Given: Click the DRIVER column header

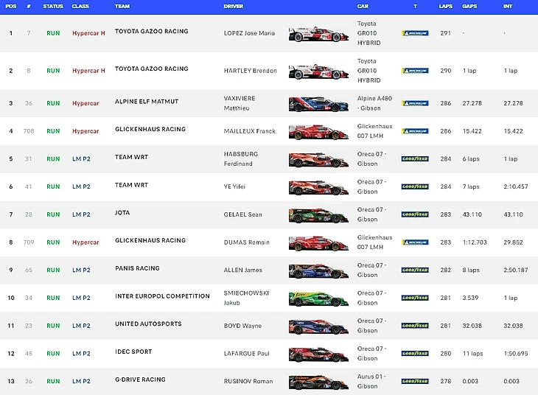Looking at the screenshot, I should [234, 6].
